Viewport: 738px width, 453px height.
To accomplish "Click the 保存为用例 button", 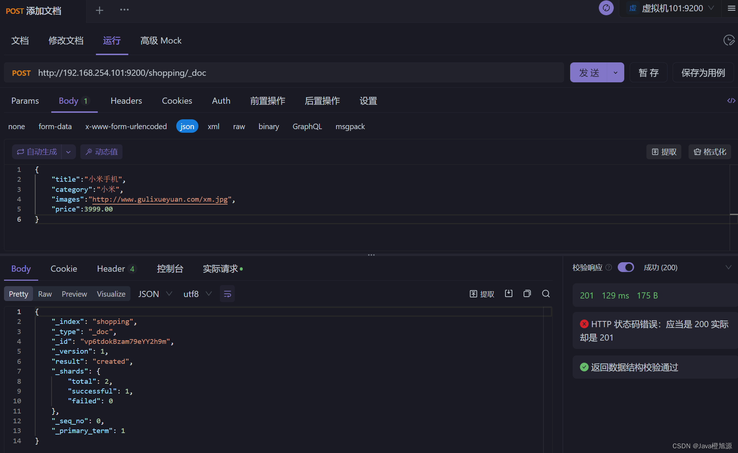I will (x=703, y=73).
